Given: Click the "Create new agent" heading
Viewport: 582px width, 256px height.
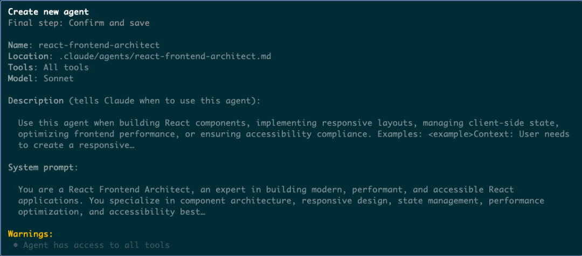Looking at the screenshot, I should (x=48, y=12).
